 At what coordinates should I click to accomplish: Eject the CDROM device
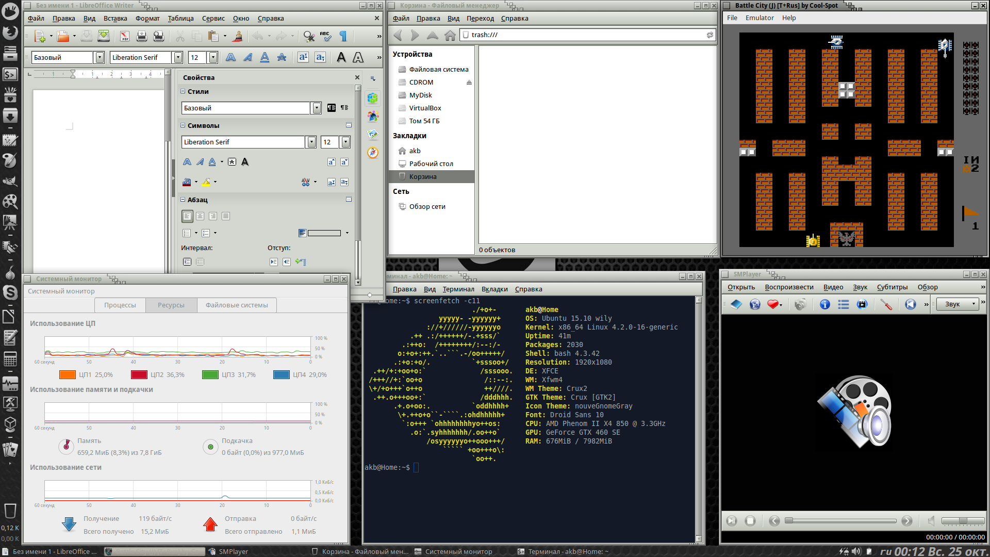469,83
